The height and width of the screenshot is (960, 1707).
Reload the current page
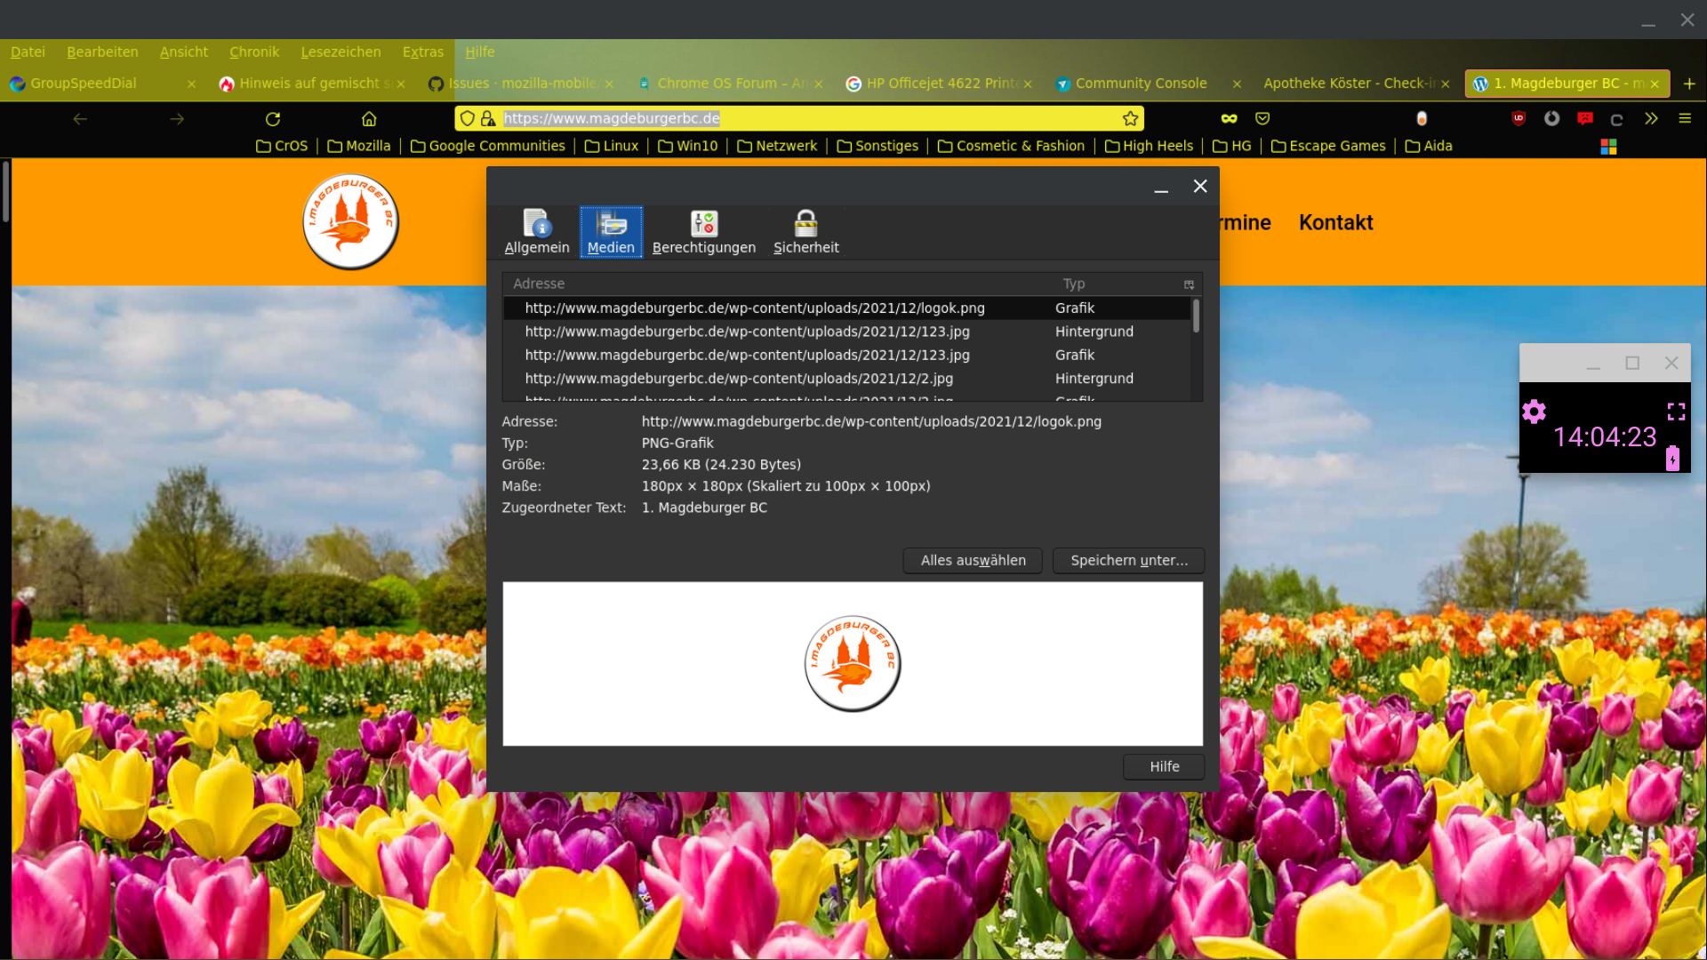273,118
